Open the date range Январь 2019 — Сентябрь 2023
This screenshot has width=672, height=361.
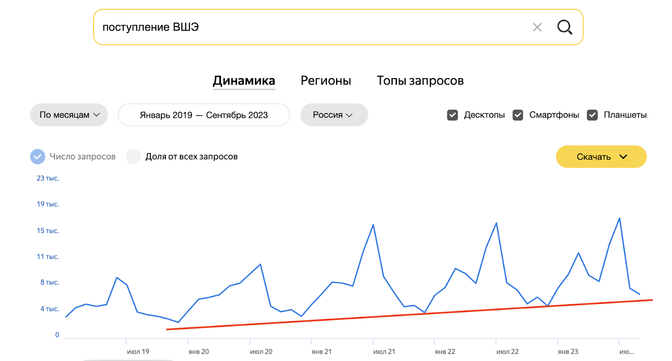tap(204, 115)
